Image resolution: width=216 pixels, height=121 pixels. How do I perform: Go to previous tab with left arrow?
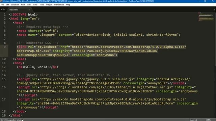click(x=2, y=9)
